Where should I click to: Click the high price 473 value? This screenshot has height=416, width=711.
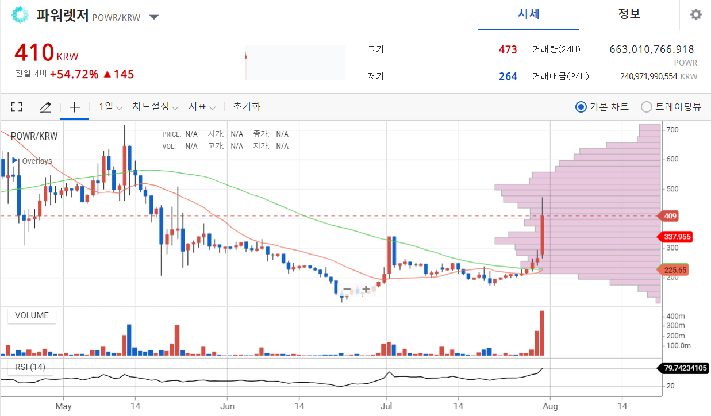[x=508, y=49]
